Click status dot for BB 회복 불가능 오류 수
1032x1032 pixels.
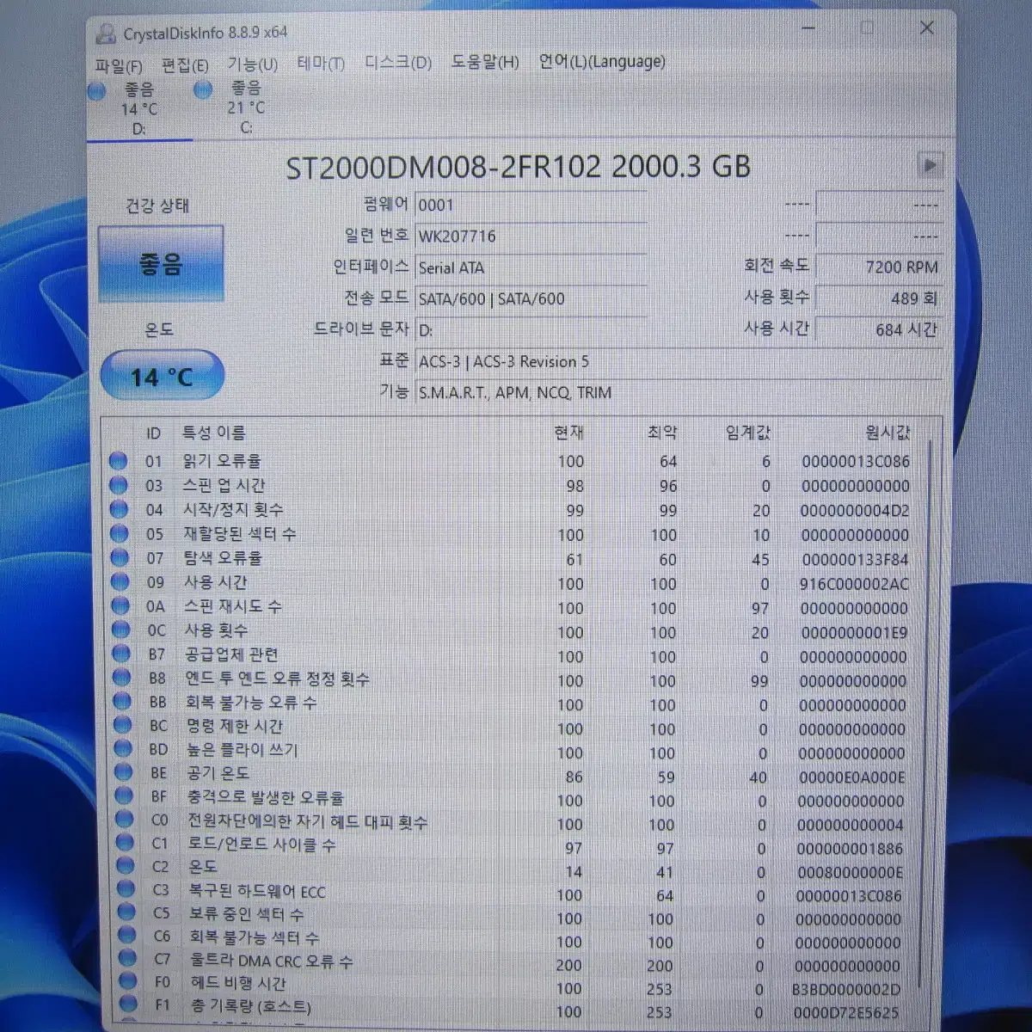[x=123, y=703]
